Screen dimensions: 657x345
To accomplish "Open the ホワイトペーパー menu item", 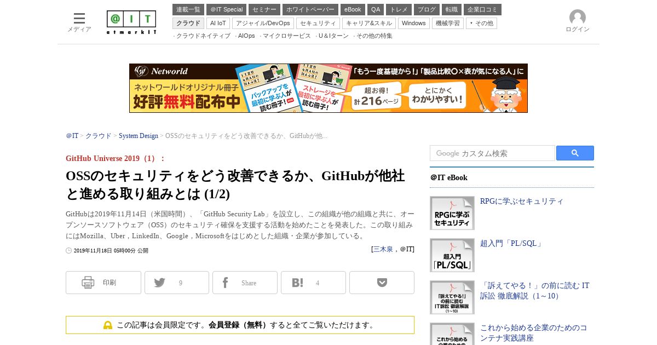I will pos(310,9).
